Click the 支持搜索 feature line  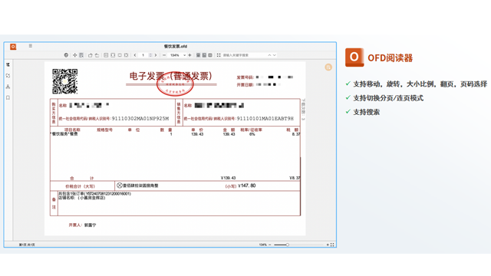[x=367, y=112]
